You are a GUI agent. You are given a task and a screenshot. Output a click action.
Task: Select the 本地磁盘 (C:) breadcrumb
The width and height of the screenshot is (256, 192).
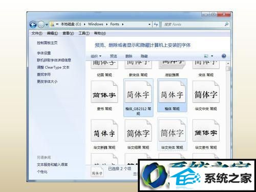tap(71, 24)
